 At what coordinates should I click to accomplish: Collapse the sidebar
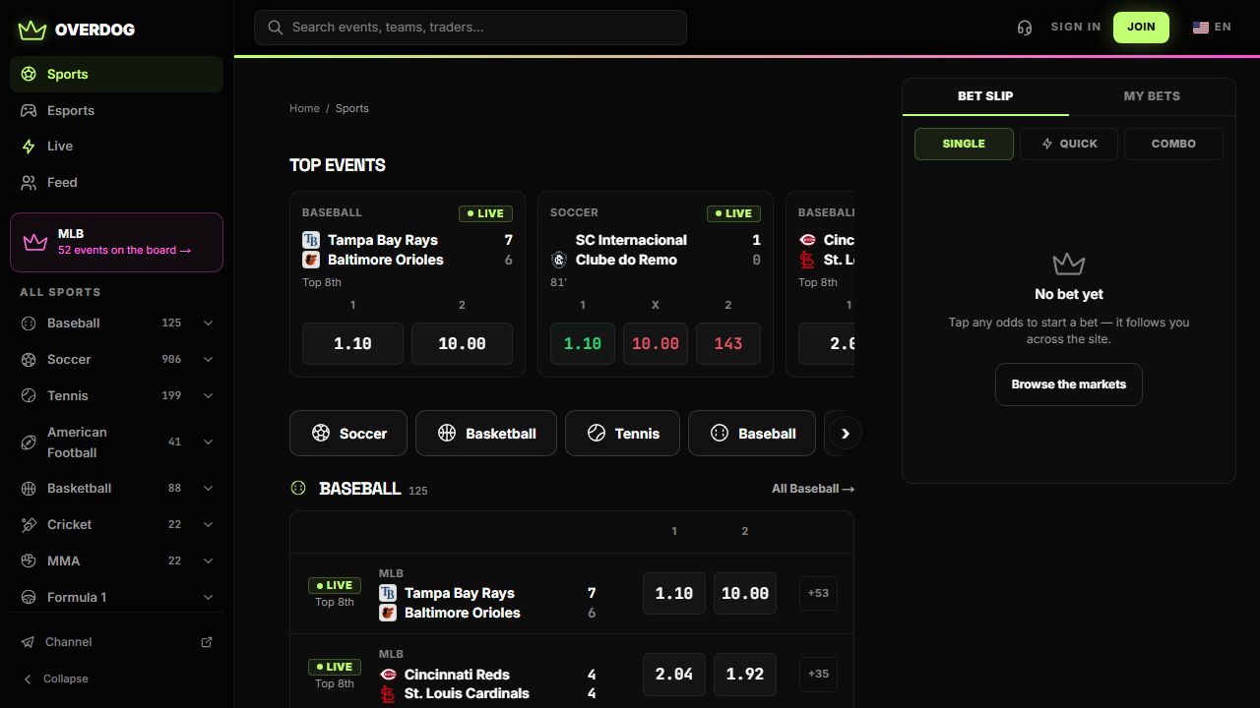pos(56,678)
